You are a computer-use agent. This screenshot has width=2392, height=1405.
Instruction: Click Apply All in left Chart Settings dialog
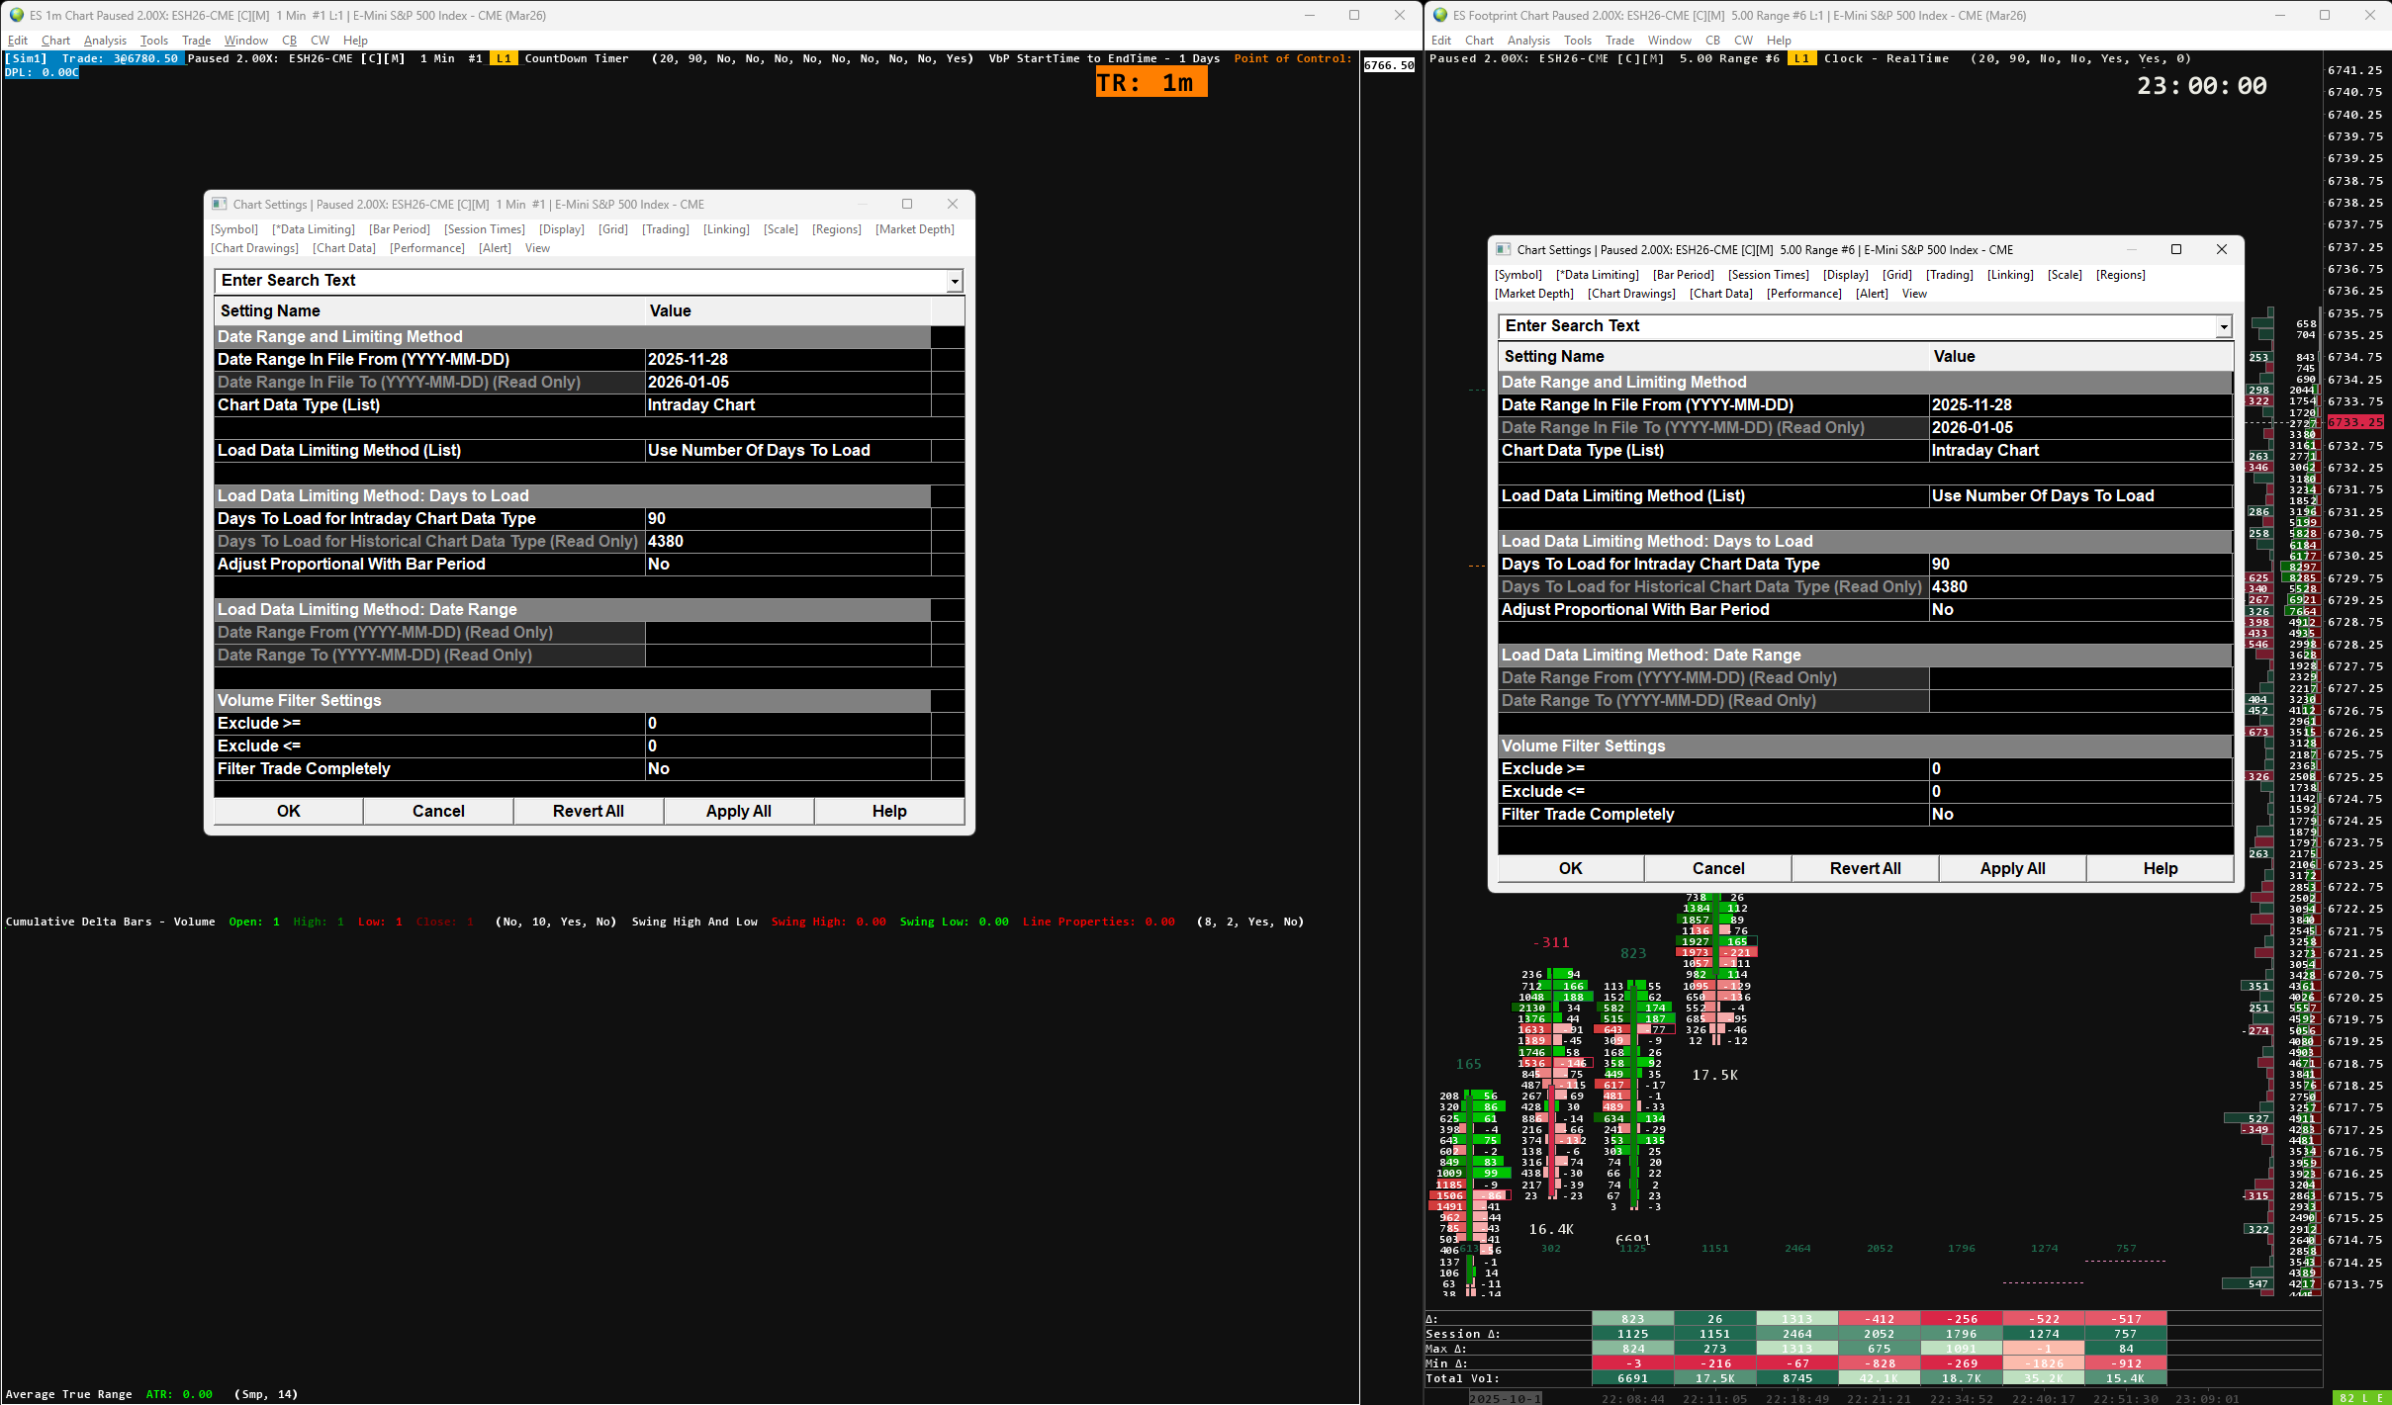[738, 811]
